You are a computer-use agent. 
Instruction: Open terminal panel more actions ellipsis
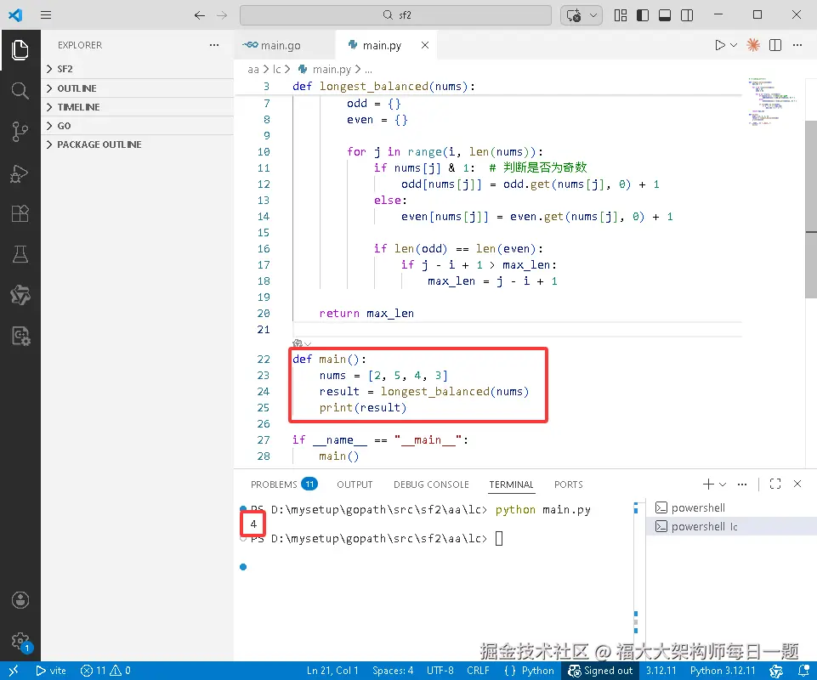click(742, 484)
